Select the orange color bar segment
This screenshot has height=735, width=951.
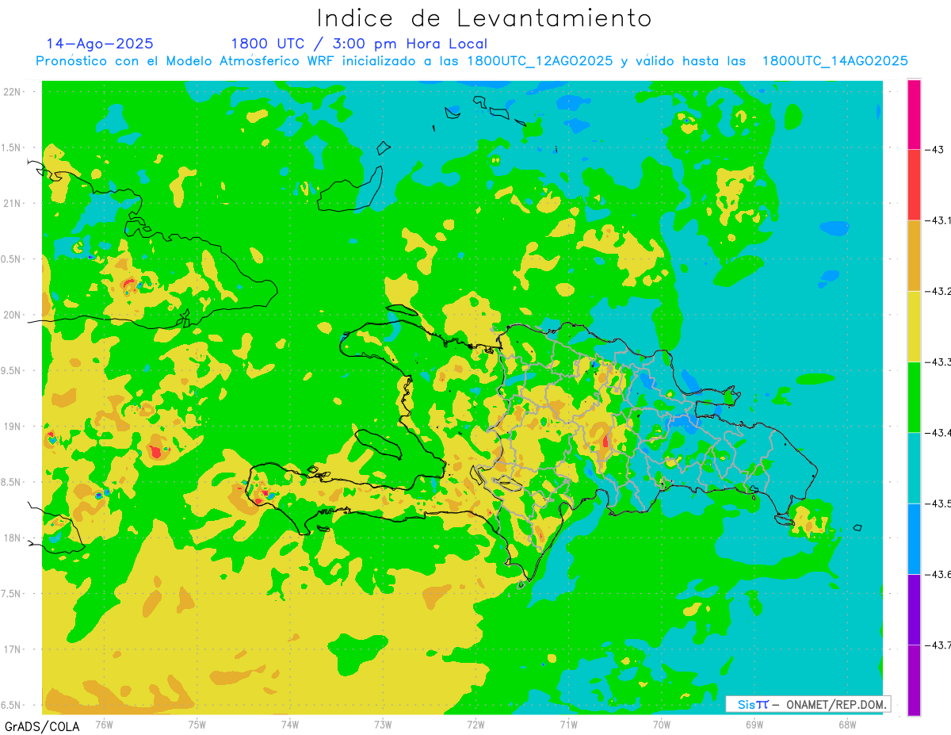pyautogui.click(x=914, y=255)
